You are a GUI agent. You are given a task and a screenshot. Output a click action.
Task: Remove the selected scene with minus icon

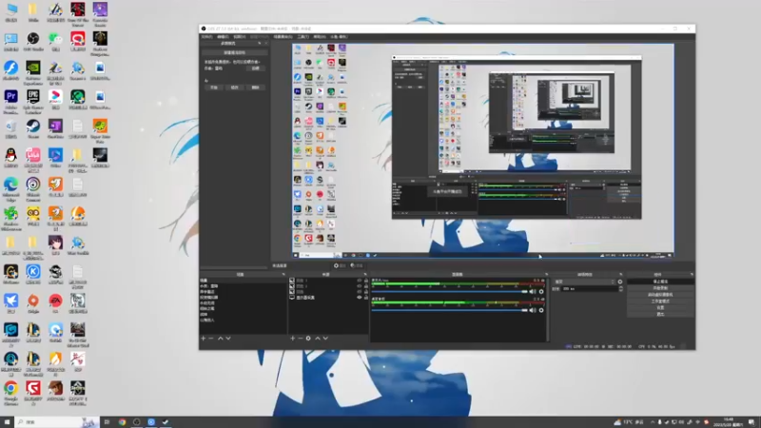tap(211, 339)
